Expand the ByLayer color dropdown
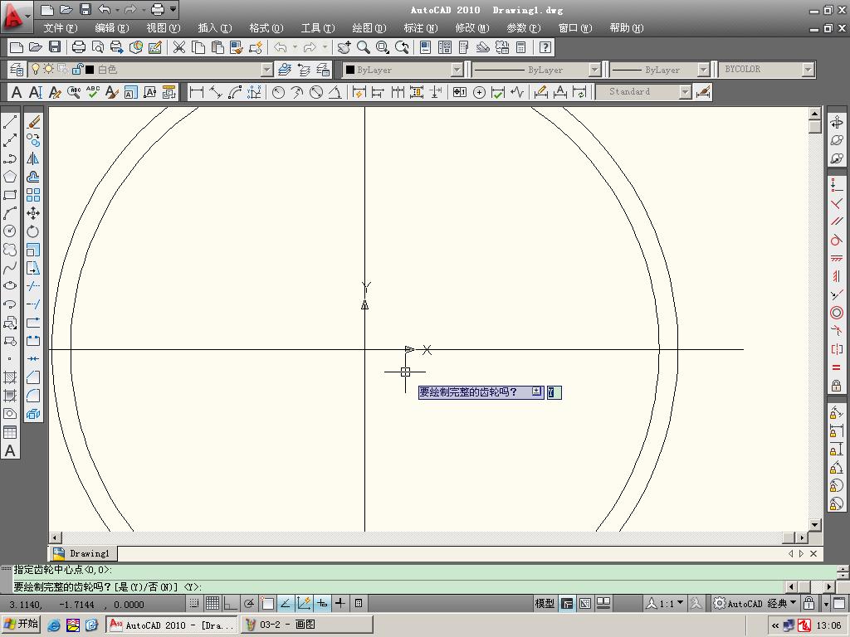This screenshot has height=637, width=850. point(457,70)
